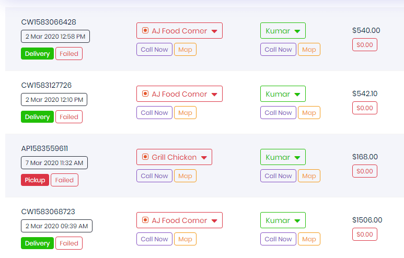Click green arrow of Kumar in order CW1583068723
Screen dimensions: 404x258
[297, 221]
